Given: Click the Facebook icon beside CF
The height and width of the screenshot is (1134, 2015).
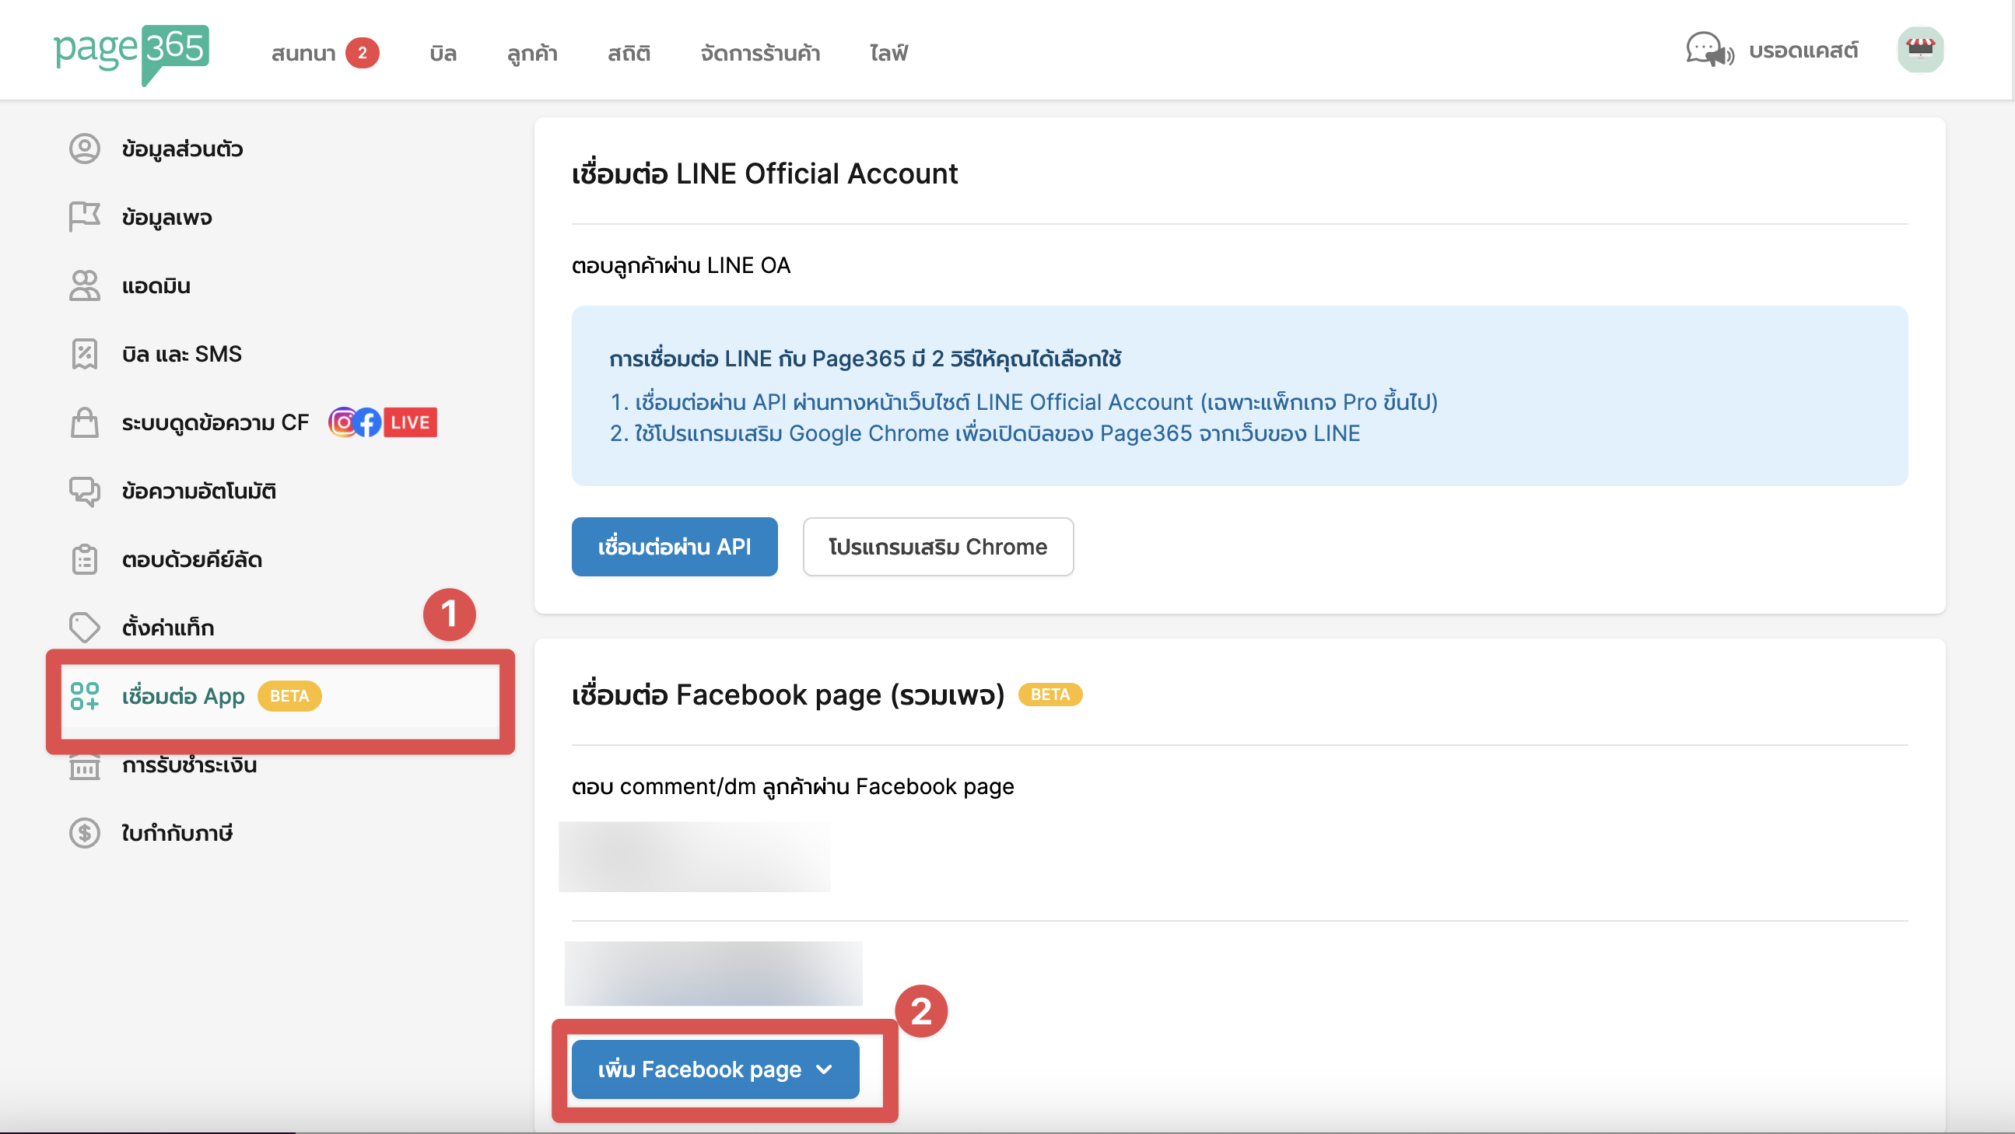Looking at the screenshot, I should click(x=368, y=422).
